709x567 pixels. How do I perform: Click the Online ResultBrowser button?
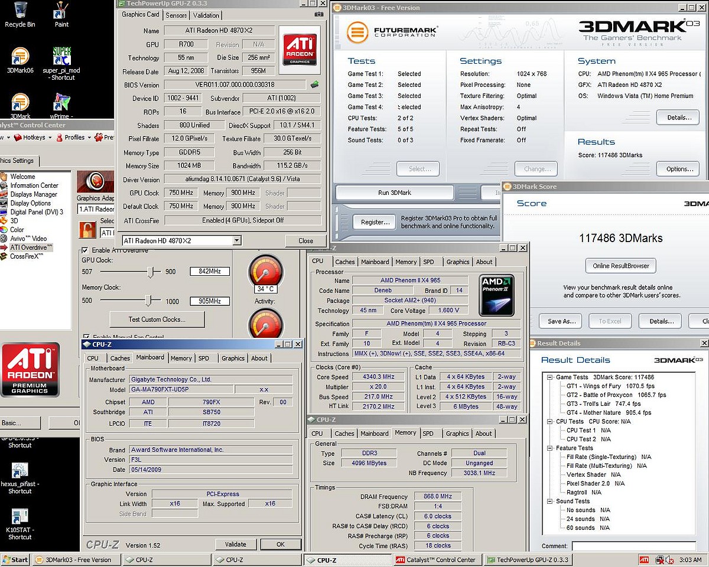click(621, 266)
